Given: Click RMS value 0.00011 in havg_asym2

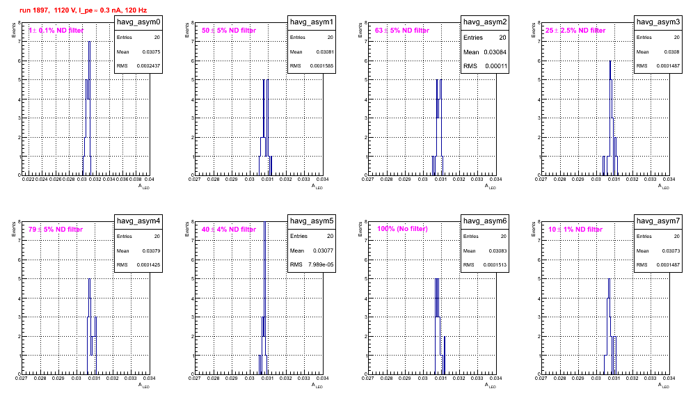Looking at the screenshot, I should pyautogui.click(x=496, y=66).
